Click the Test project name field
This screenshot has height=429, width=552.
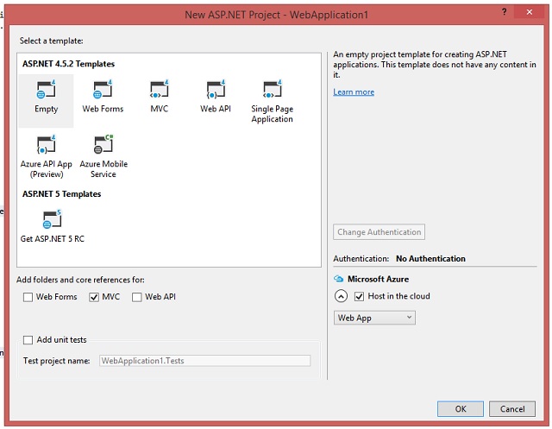click(x=204, y=361)
